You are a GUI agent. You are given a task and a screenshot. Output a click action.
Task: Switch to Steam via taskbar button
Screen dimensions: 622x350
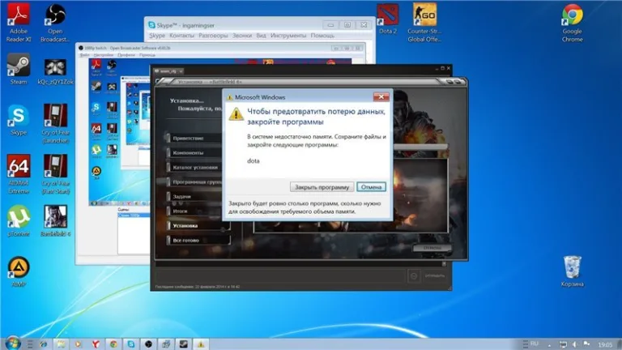(183, 344)
